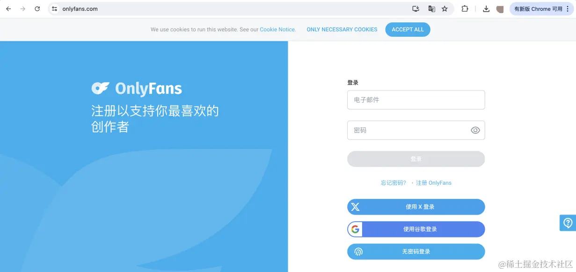The height and width of the screenshot is (272, 576).
Task: Click the ACCEPT ALL cookies button
Action: coord(408,29)
